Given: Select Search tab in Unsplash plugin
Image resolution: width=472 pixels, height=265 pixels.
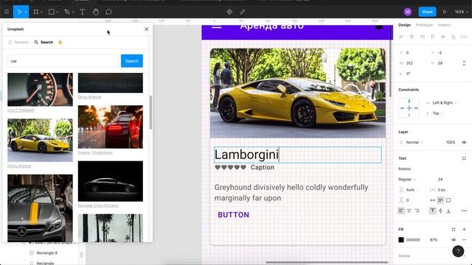Looking at the screenshot, I should click(x=44, y=43).
